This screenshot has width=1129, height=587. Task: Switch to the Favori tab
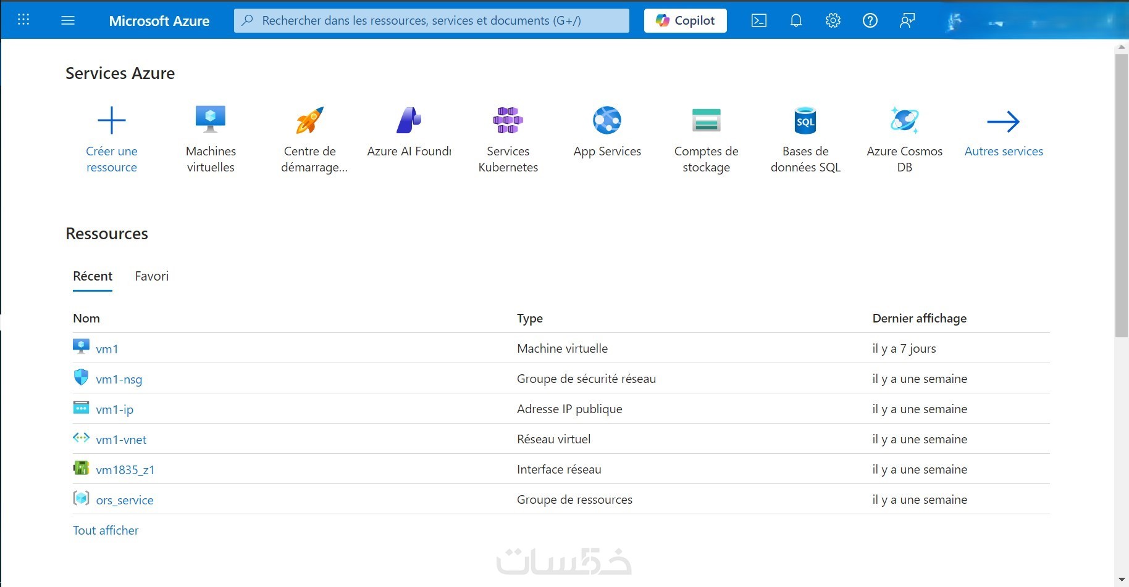pos(152,276)
